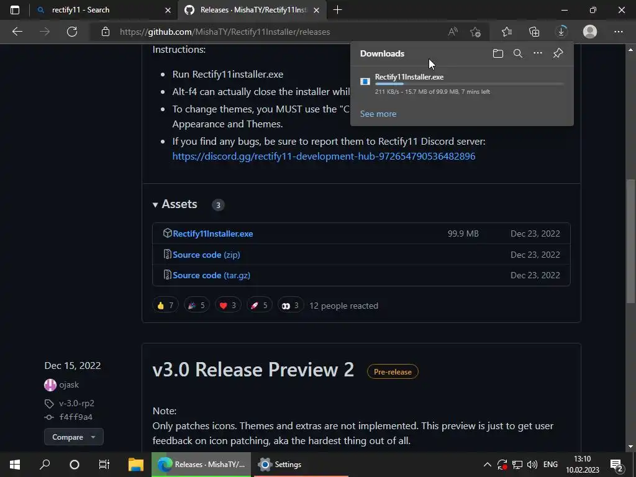Search downloads in the Downloads panel
636x477 pixels.
point(517,53)
